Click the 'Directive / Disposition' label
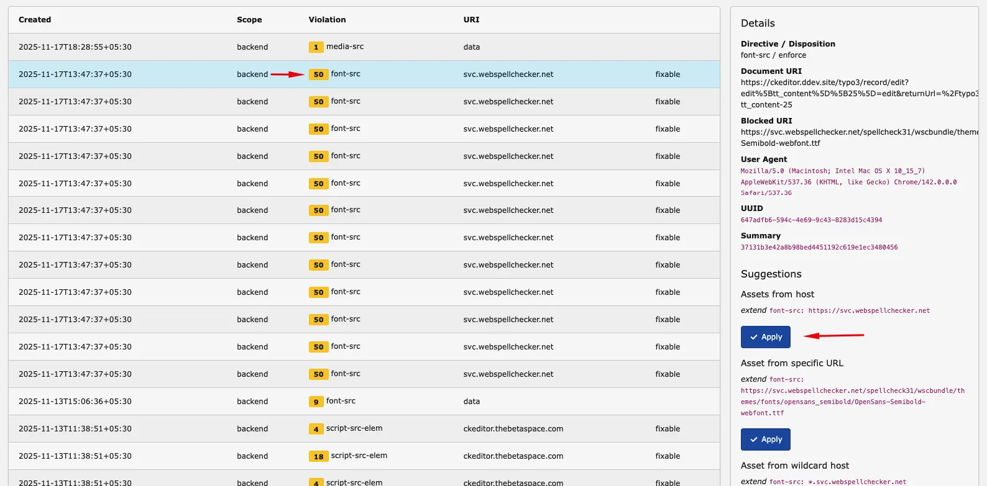Screen dimensions: 987x486 (787, 44)
